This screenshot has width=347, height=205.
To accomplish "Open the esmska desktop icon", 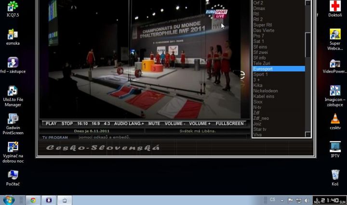I will (x=13, y=37).
